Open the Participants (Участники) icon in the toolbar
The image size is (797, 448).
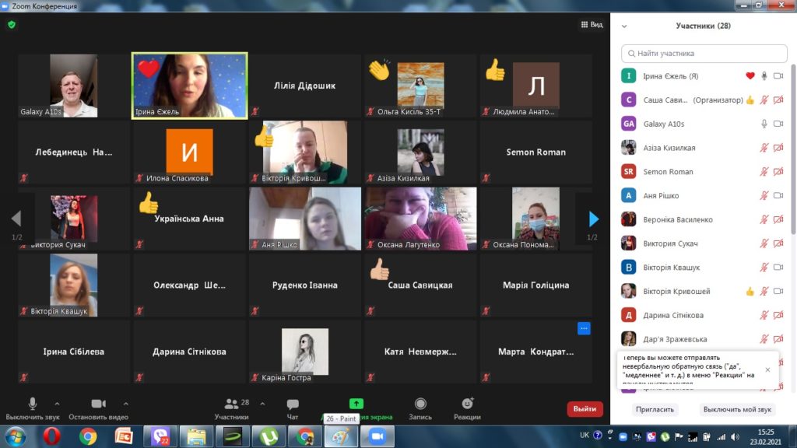point(232,404)
